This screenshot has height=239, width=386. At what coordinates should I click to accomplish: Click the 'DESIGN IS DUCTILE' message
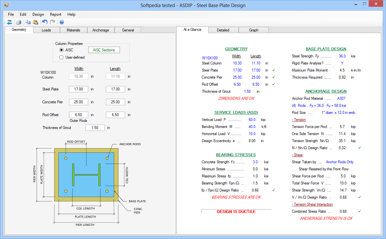point(236,212)
